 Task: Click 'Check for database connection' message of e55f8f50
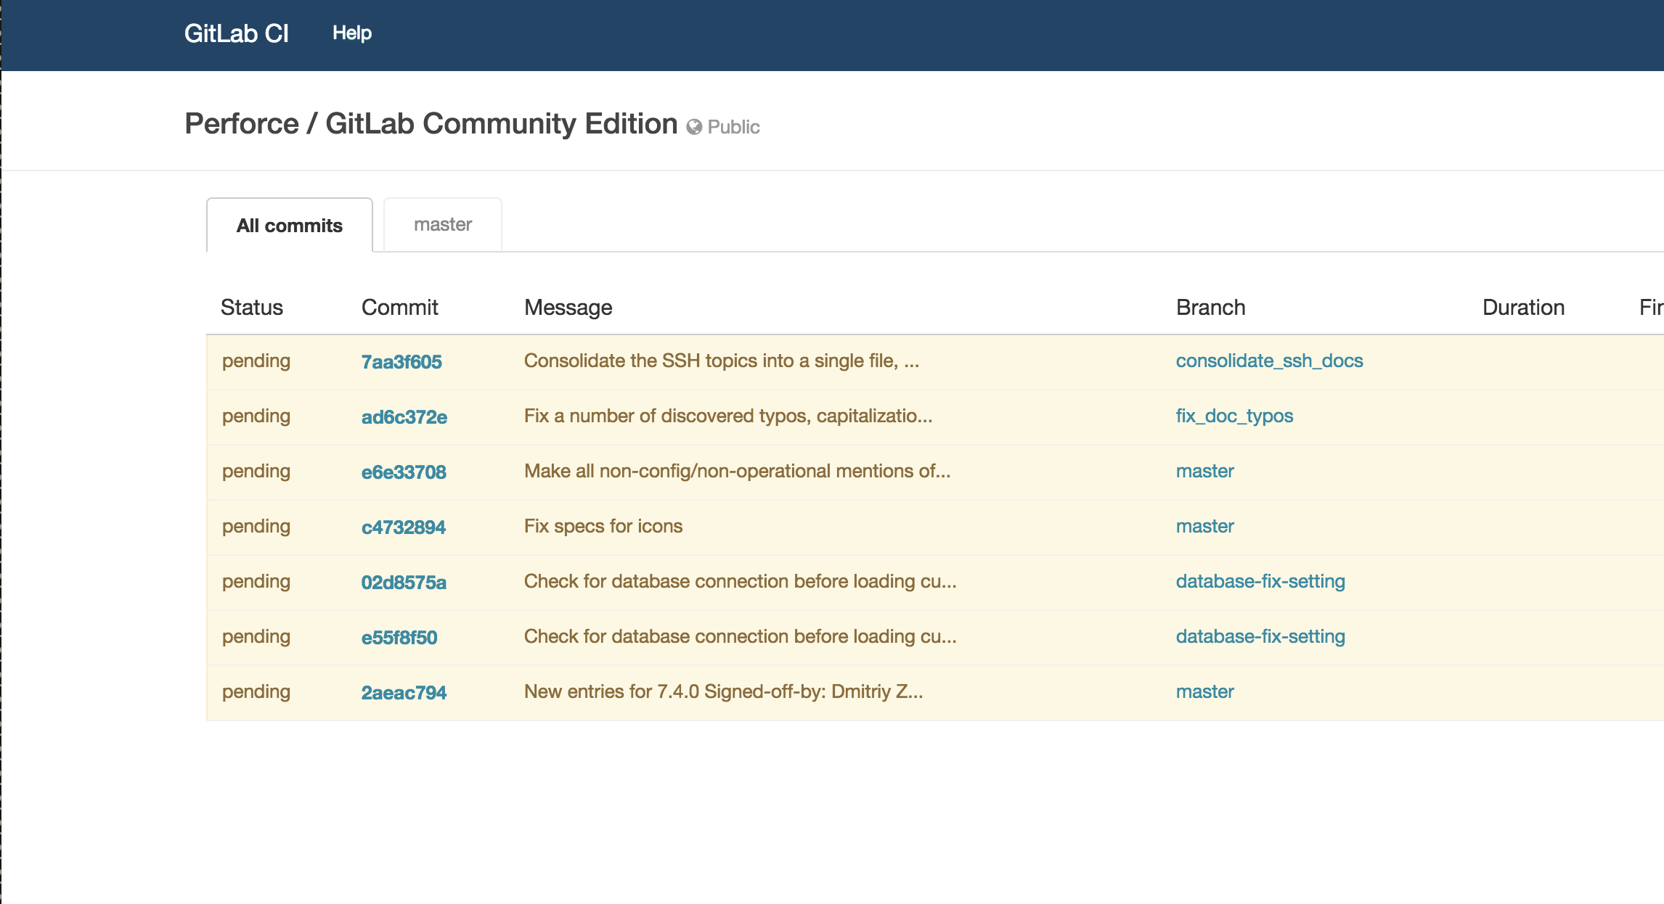[741, 636]
